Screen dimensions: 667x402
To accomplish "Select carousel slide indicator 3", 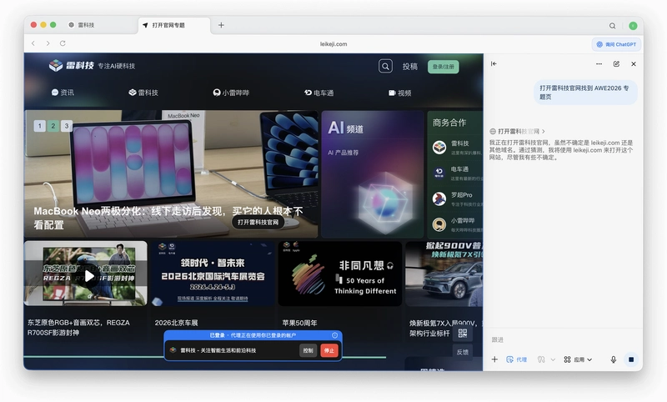I will [67, 125].
